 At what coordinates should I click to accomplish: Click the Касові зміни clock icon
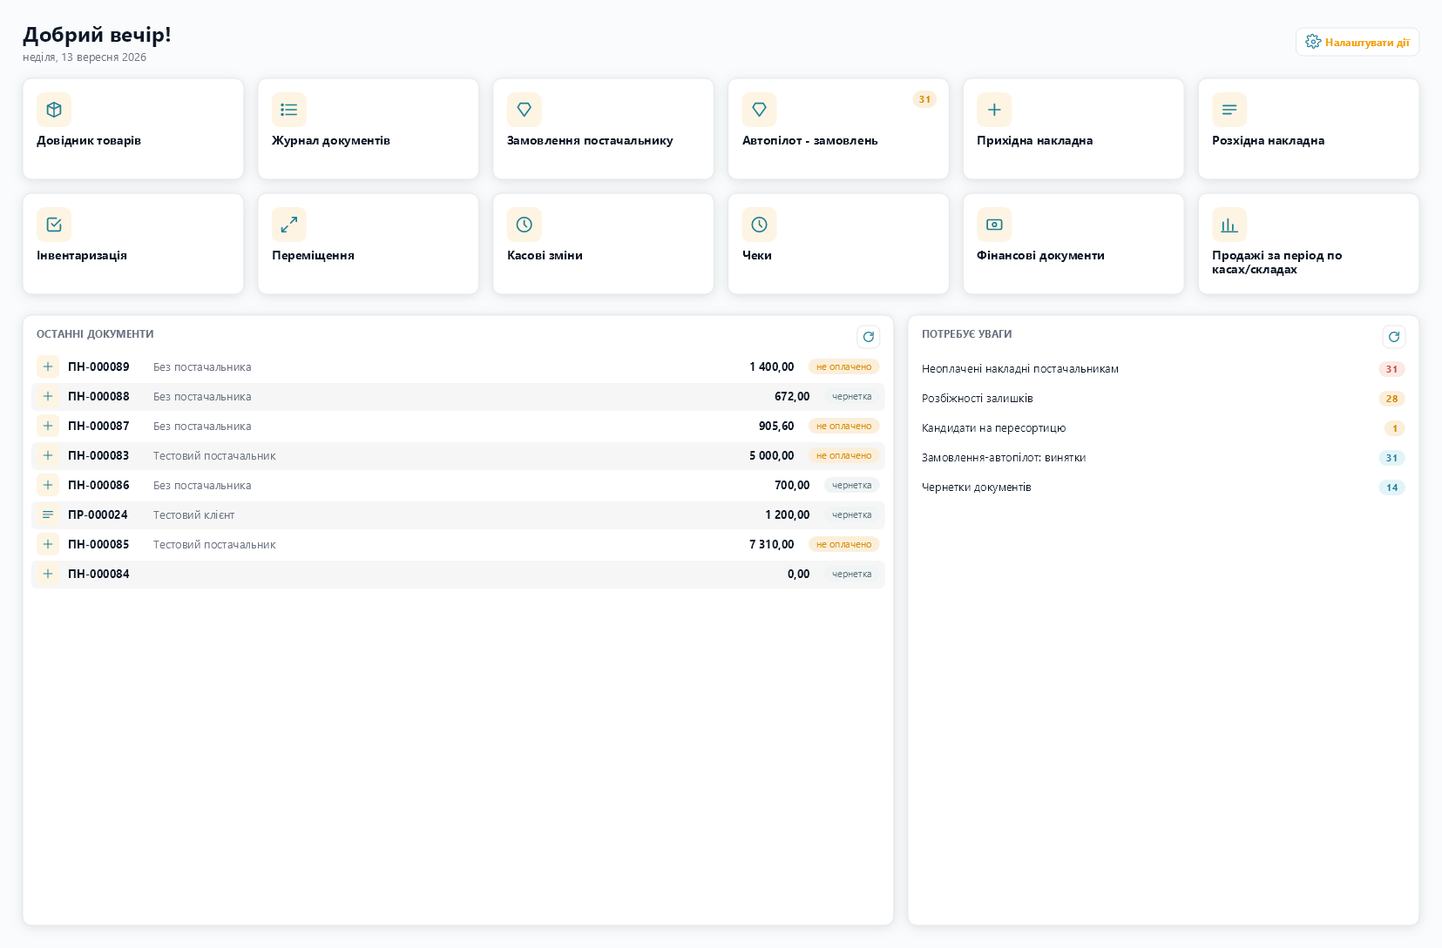pos(525,225)
